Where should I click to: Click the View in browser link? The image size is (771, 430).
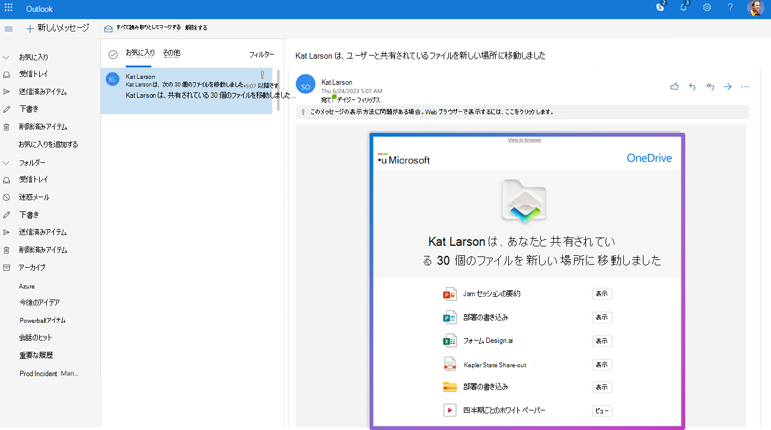524,140
